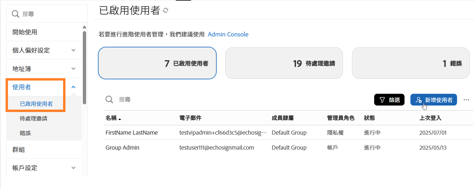Screen dimensions: 475x189
Task: Click the user list 搜尋 input field
Action: point(206,100)
